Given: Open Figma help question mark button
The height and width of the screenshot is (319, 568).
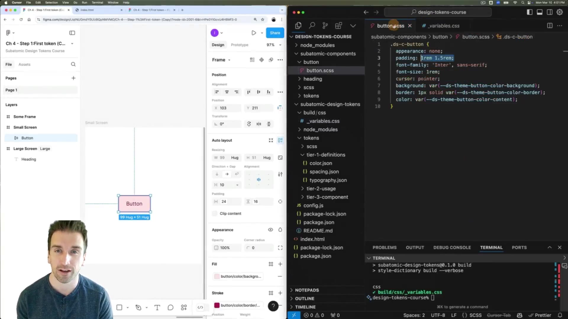Looking at the screenshot, I should coord(273,306).
